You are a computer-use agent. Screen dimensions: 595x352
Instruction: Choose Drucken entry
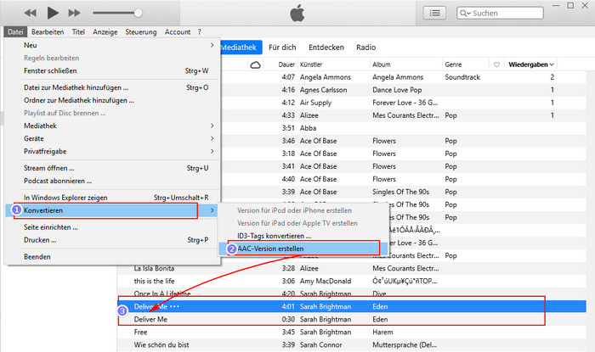click(112, 240)
